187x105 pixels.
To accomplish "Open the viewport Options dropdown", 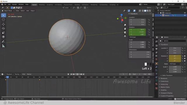I will [150, 8].
